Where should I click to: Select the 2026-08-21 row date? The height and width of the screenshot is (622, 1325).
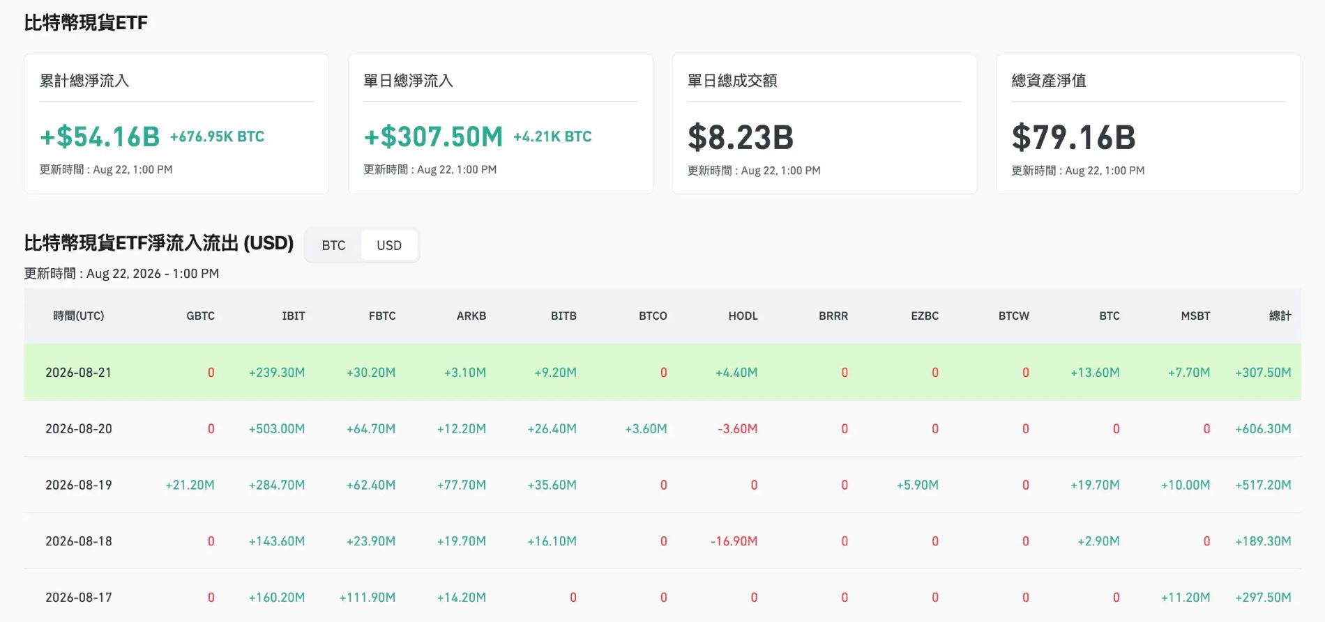pyautogui.click(x=79, y=373)
